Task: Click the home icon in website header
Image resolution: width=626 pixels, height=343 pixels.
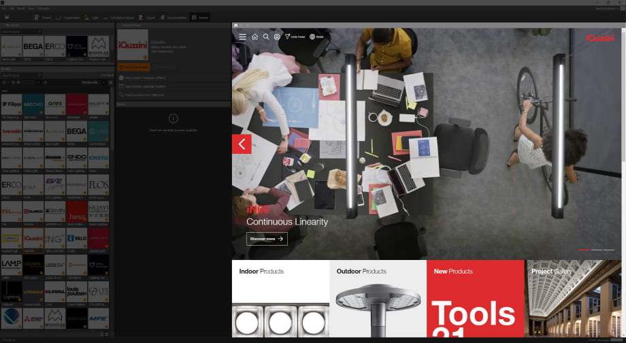Action: click(254, 37)
